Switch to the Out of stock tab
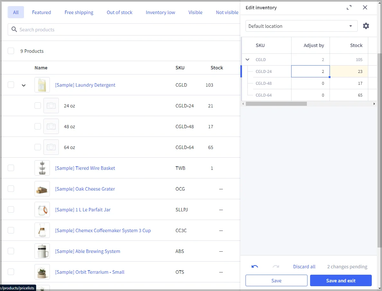This screenshot has width=382, height=291. pos(120,12)
